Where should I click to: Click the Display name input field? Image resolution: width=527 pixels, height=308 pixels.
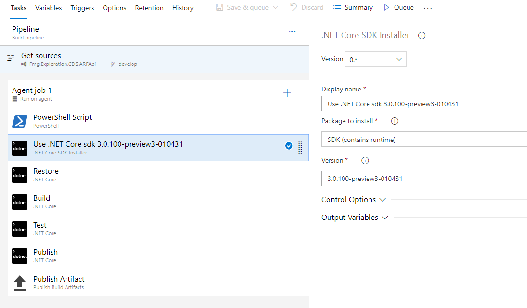coord(424,104)
